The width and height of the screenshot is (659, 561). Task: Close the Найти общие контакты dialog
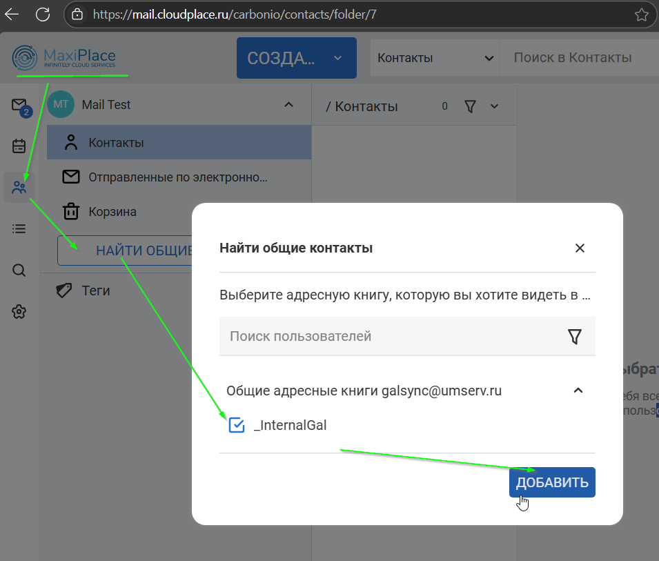pyautogui.click(x=580, y=248)
